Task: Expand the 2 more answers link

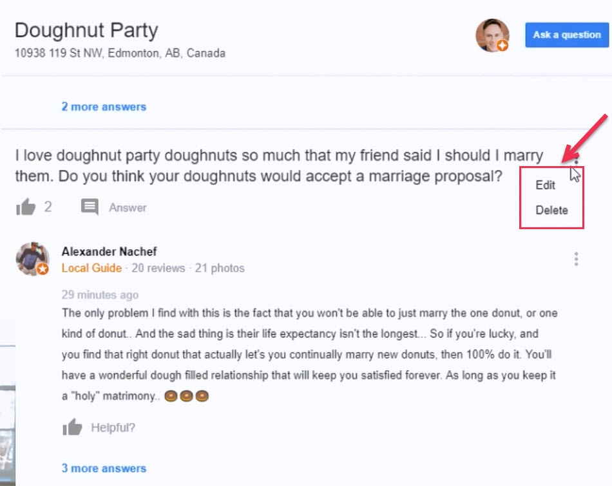Action: [104, 107]
